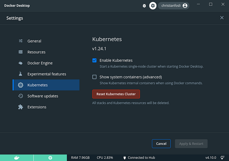The height and width of the screenshot is (161, 229).
Task: Click the Docker Engine whale icon
Action: [21, 63]
